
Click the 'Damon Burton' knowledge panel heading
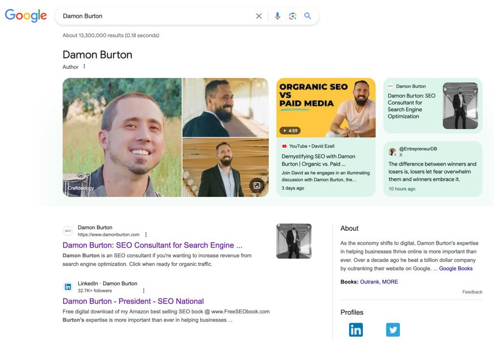(97, 55)
